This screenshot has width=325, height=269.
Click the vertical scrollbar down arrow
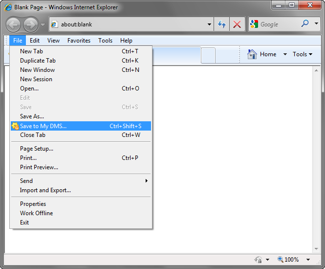click(x=316, y=248)
